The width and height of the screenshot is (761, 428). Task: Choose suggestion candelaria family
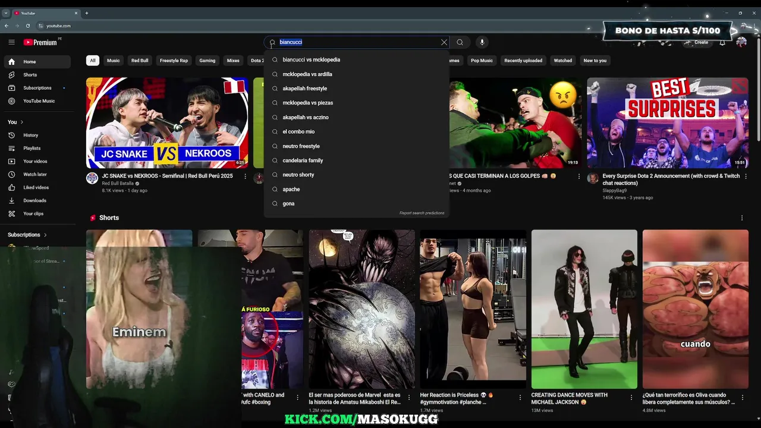pyautogui.click(x=357, y=160)
